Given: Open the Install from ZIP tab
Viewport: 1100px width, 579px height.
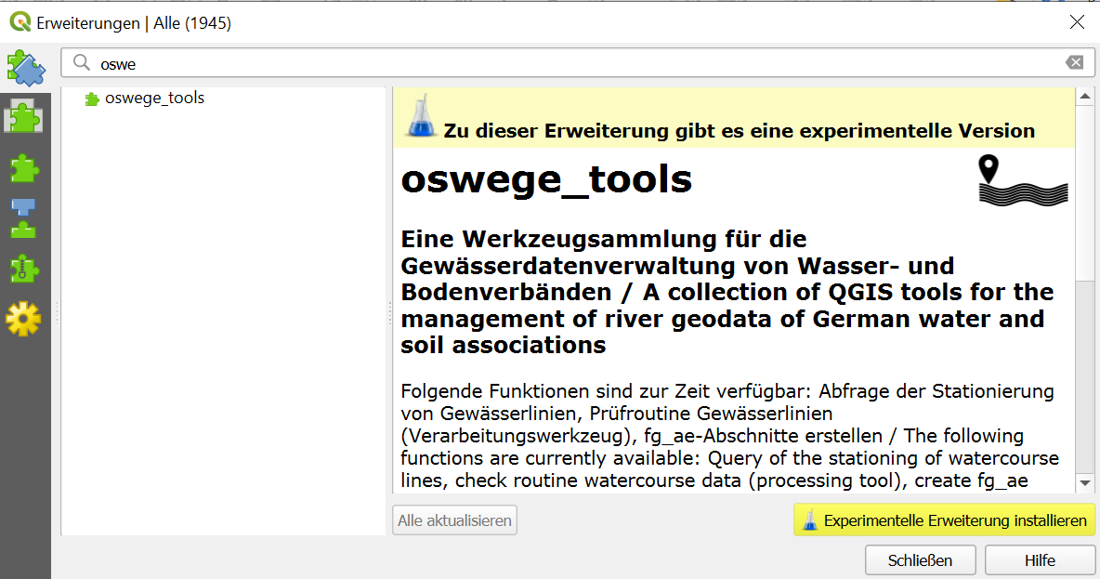Looking at the screenshot, I should click(x=24, y=269).
